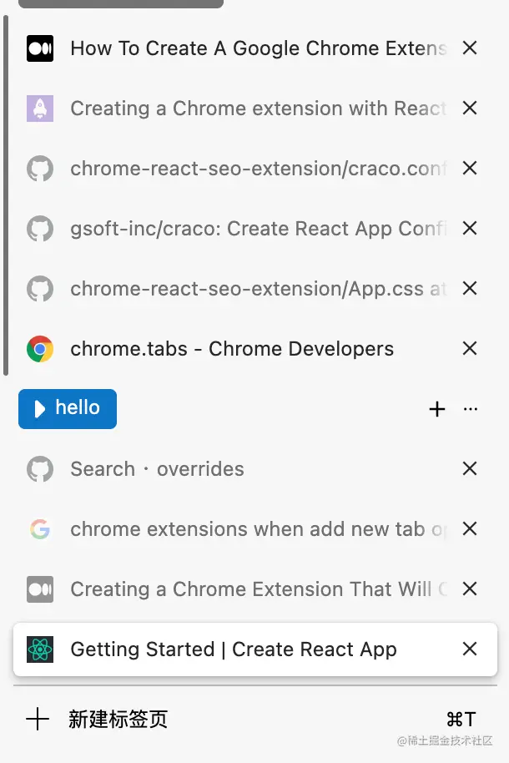This screenshot has width=509, height=763.
Task: Close the Getting Started Create React App tab
Action: (470, 649)
